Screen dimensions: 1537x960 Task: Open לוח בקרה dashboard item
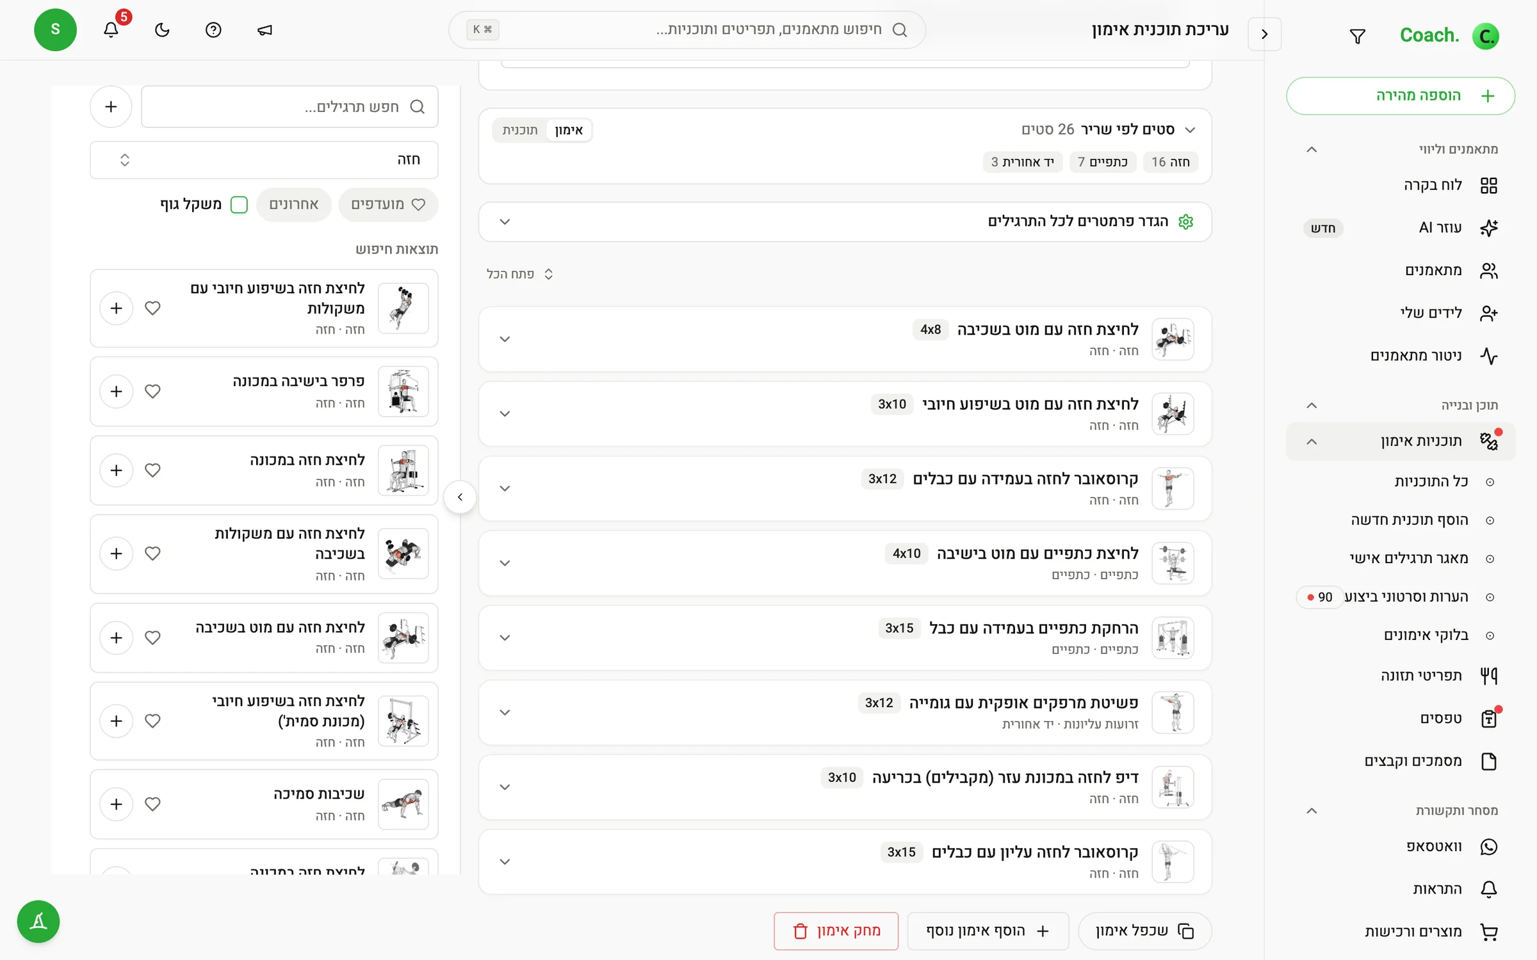click(1401, 185)
